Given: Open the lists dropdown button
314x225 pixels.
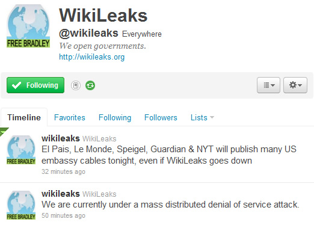Looking at the screenshot, I should coord(268,85).
